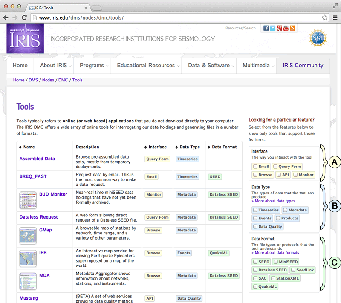Go back with browser back arrow
Screen dimensions: 341x303
pos(6,17)
